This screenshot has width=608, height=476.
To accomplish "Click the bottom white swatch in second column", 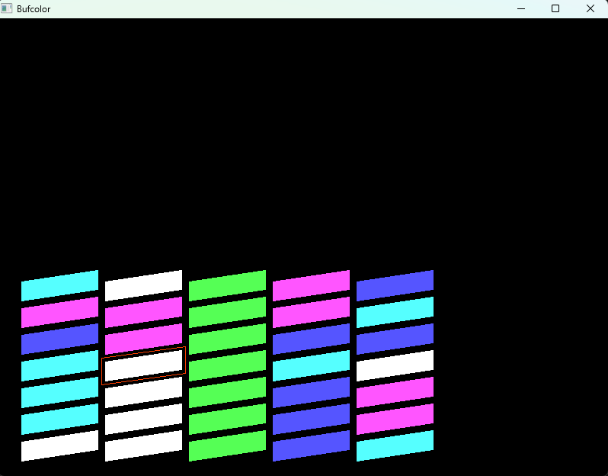I will click(x=143, y=445).
